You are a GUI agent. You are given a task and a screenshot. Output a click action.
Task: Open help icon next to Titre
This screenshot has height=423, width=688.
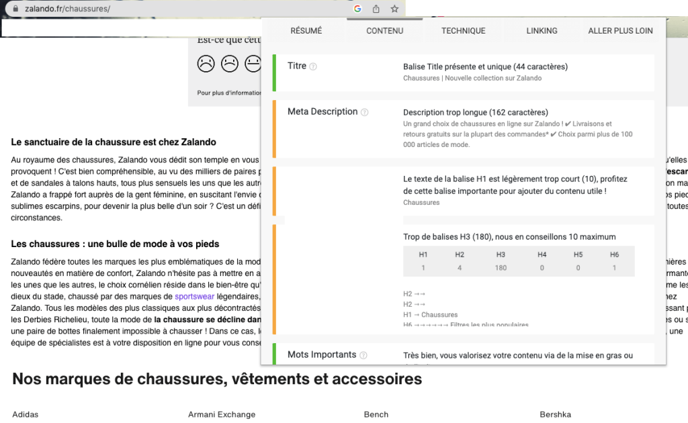[x=313, y=66]
